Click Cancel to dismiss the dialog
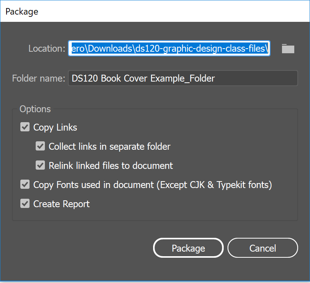Screen dimensions: 310x283 (x=262, y=248)
